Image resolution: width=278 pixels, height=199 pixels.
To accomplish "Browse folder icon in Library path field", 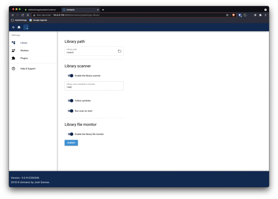I will click(x=120, y=51).
